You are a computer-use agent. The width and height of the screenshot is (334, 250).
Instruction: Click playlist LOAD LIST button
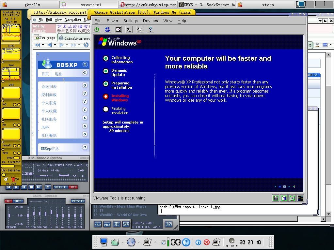(x=168, y=224)
